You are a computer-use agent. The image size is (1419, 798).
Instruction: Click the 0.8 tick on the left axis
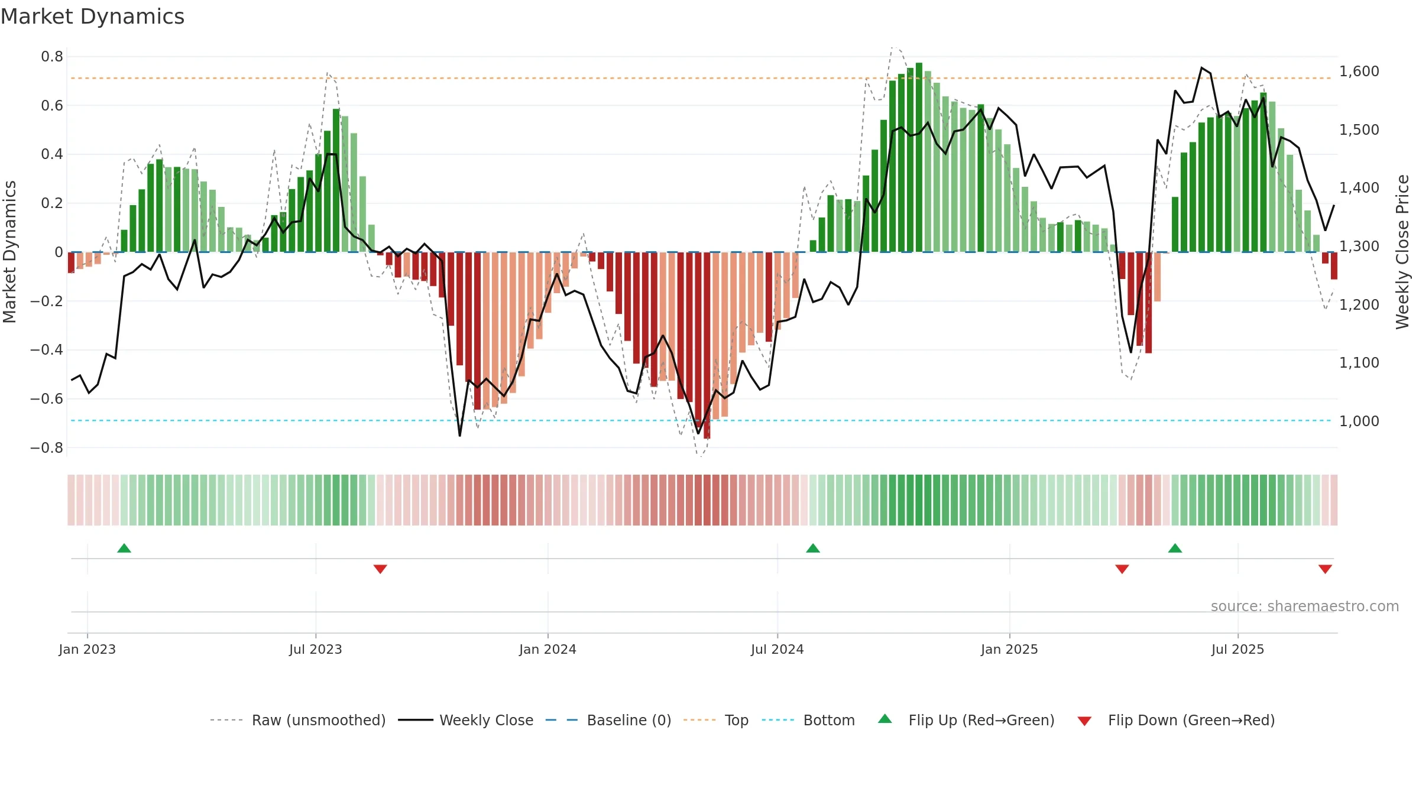click(52, 57)
